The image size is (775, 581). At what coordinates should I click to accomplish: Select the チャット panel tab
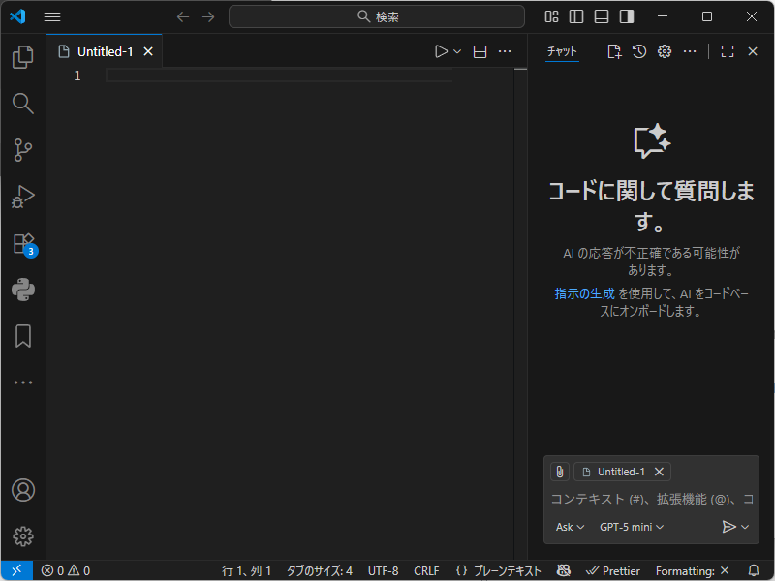coord(562,51)
